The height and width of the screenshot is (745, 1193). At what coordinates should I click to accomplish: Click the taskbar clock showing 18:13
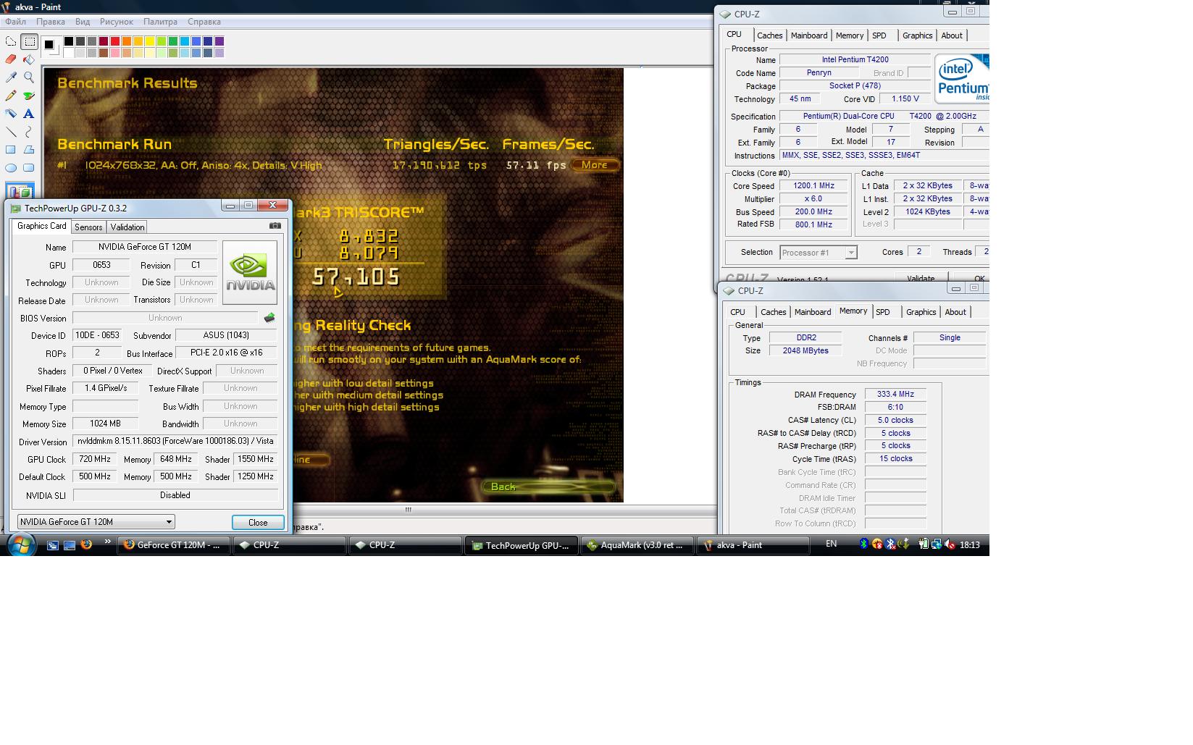(x=970, y=545)
